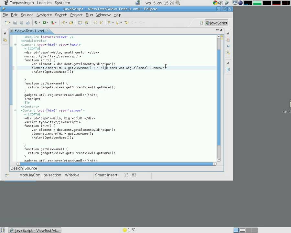Open the Outline fast view icon
Screen dimensions: 291x233
(x=228, y=70)
